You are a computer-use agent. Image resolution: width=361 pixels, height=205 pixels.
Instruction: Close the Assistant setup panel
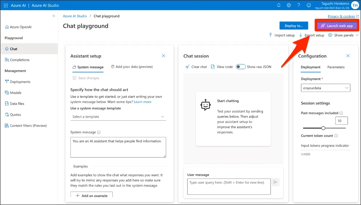point(164,56)
